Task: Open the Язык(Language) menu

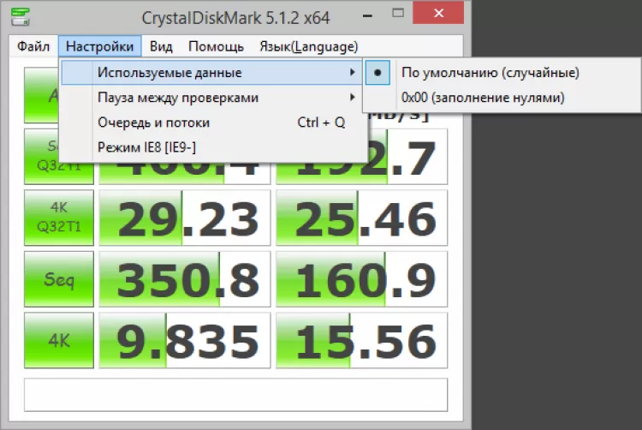Action: tap(309, 46)
